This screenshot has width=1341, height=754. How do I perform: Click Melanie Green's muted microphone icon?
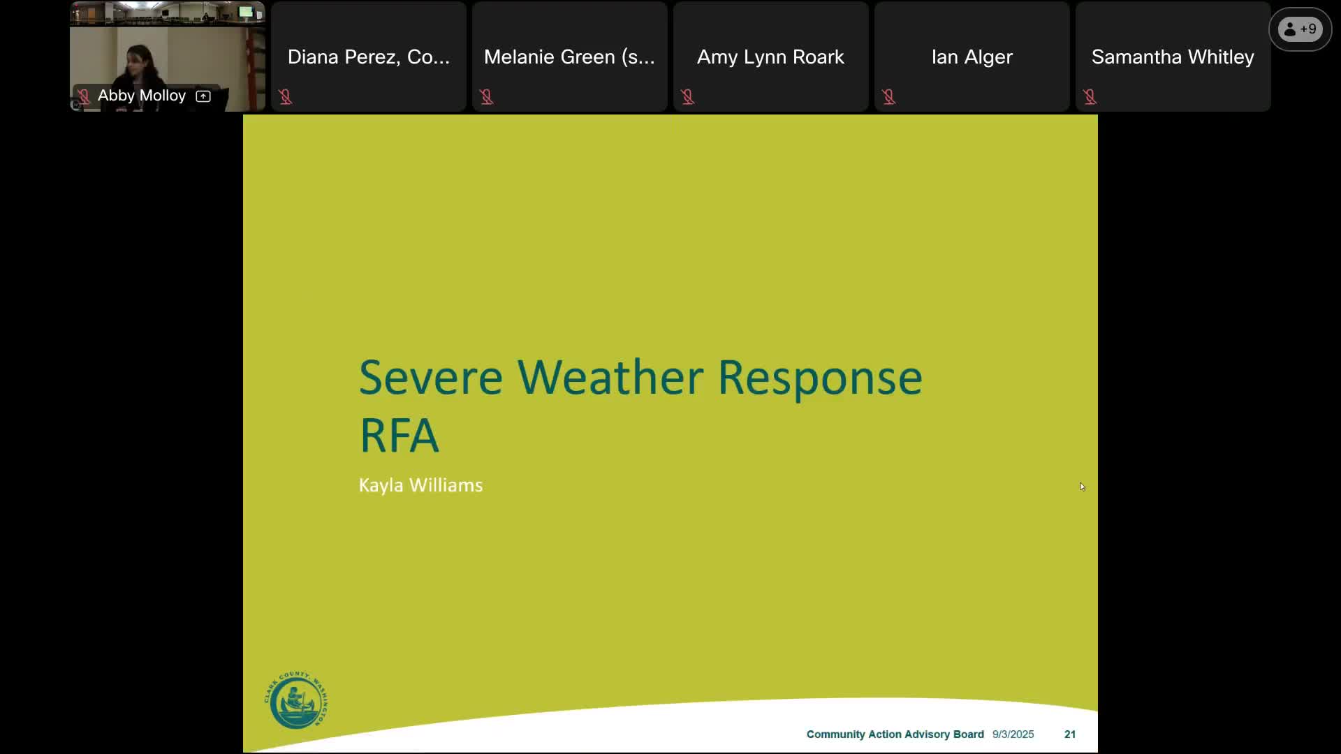click(487, 97)
